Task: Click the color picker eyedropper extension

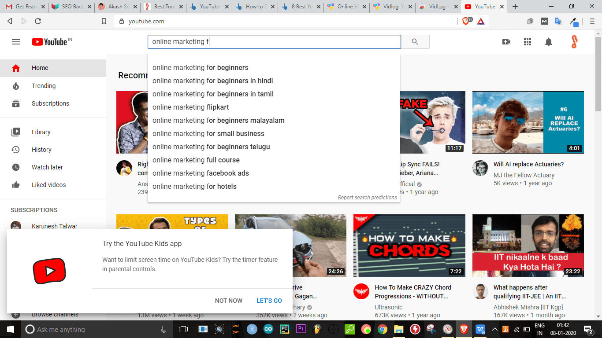Action: click(x=574, y=22)
